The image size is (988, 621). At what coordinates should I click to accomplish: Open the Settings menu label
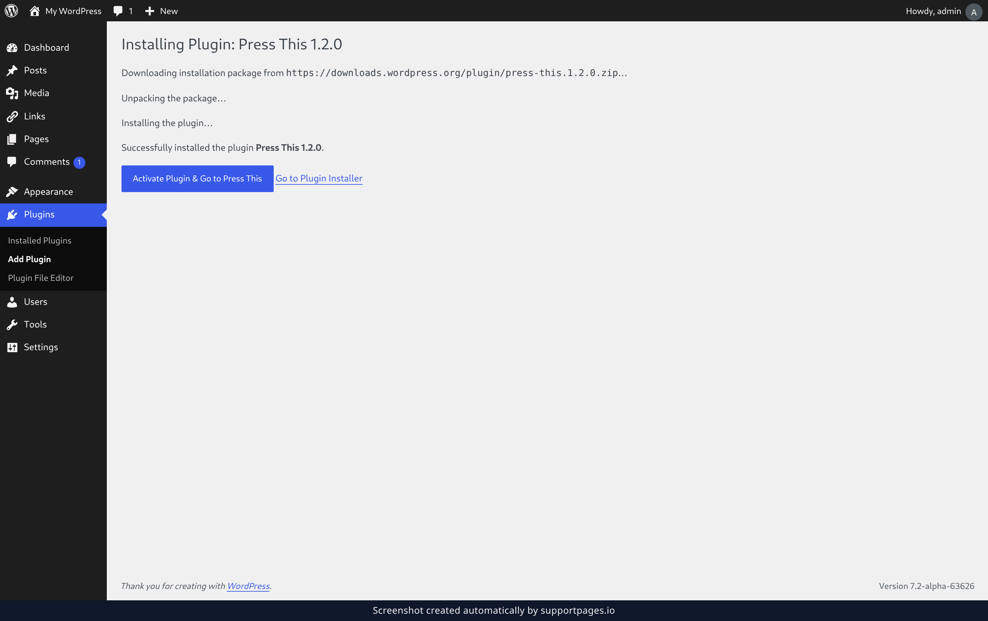pyautogui.click(x=41, y=347)
